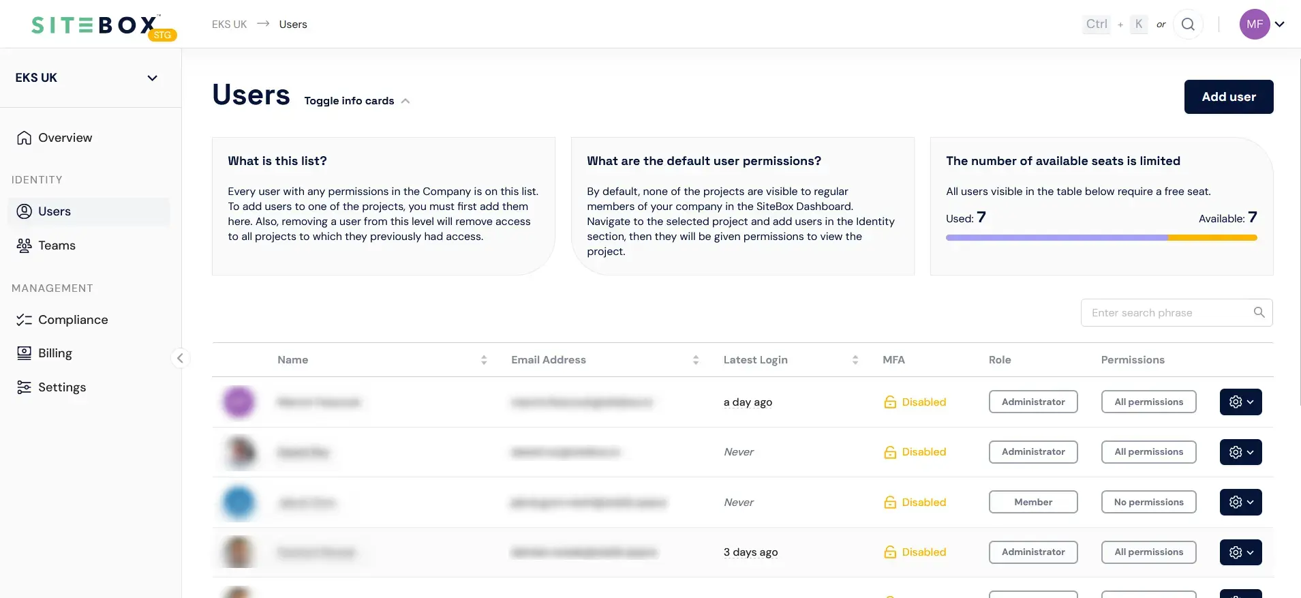1301x598 pixels.
Task: Click the SiteBox logo
Action: pos(104,27)
